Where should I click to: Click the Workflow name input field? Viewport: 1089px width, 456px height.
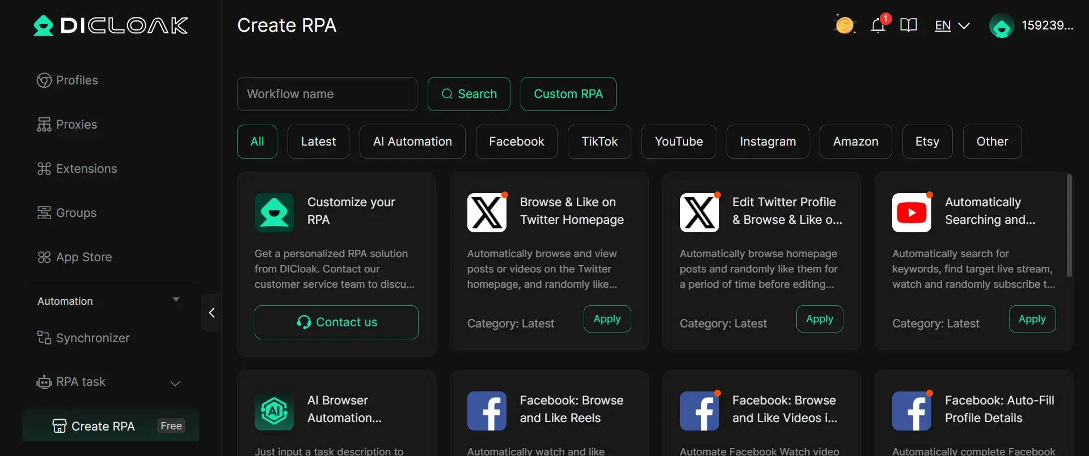pyautogui.click(x=327, y=94)
